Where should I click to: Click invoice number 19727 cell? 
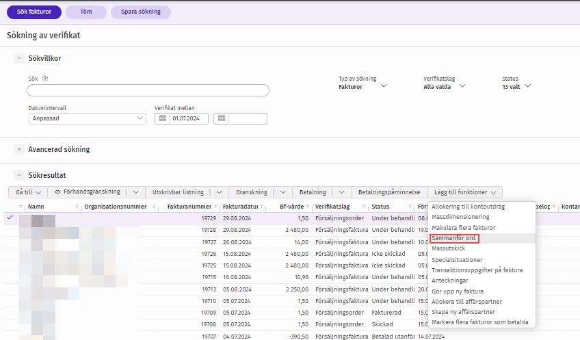coord(209,242)
